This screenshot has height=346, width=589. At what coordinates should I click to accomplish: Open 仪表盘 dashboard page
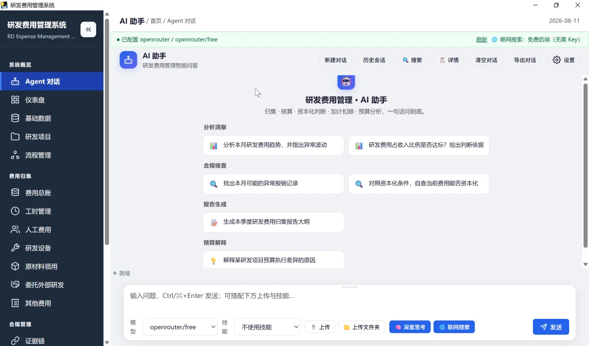(52, 100)
